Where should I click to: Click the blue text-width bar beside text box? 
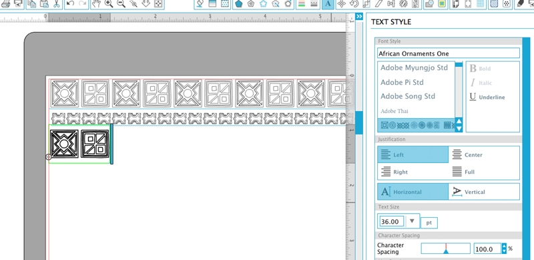coord(111,144)
